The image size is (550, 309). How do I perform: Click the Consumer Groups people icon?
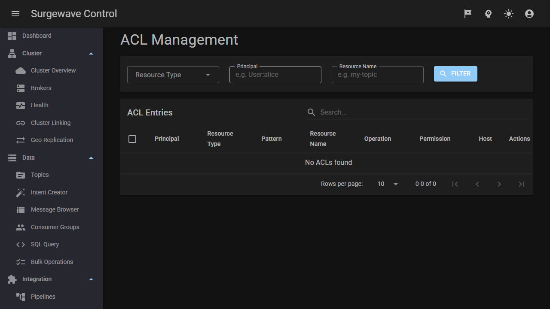click(21, 227)
